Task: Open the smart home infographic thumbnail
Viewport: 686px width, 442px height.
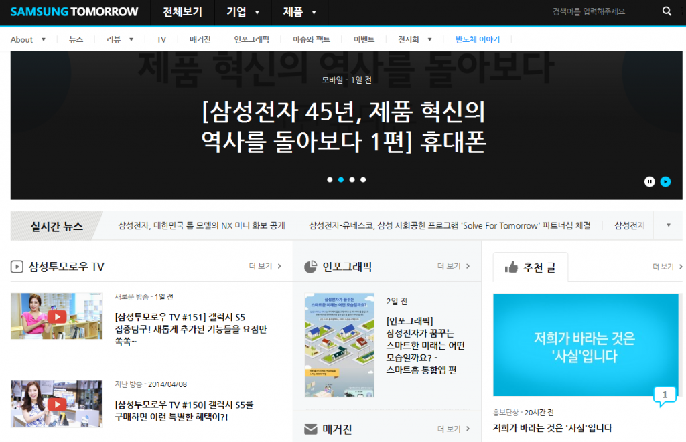Action: point(340,344)
